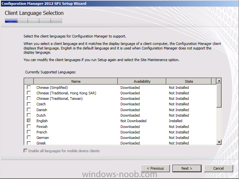Click Downloaded availability for Czech
239x179 pixels.
(x=130, y=104)
